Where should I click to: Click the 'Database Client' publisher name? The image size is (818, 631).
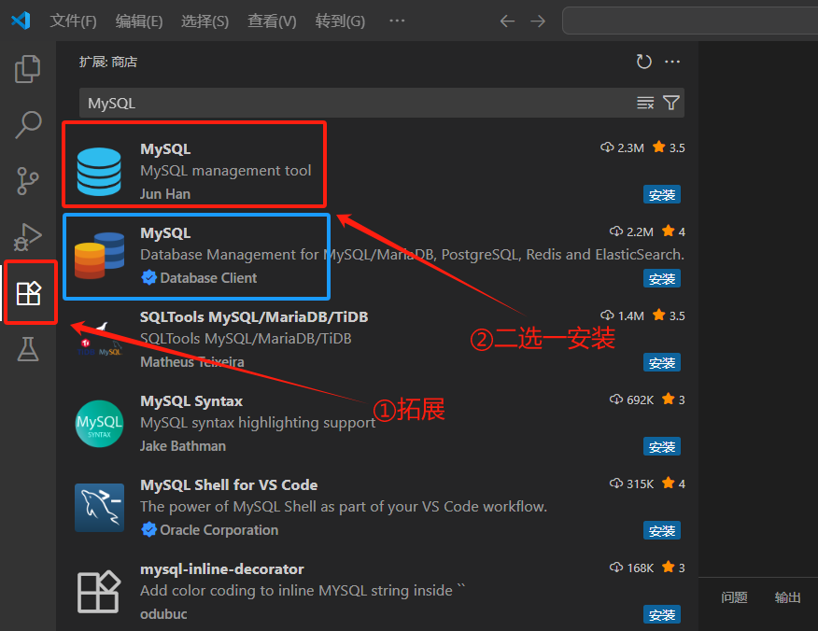pos(208,278)
